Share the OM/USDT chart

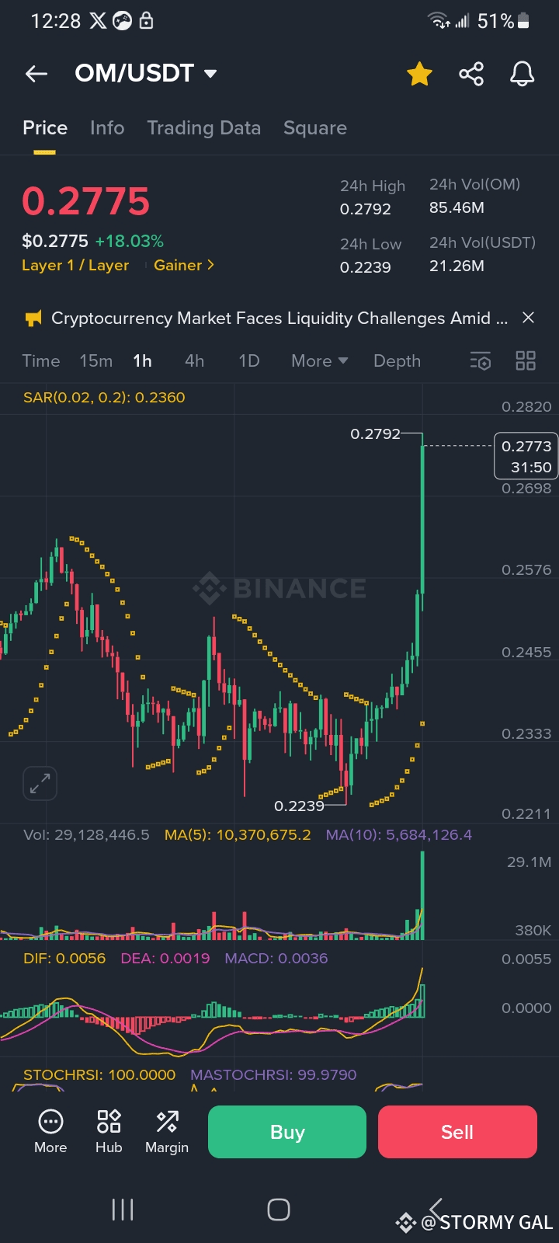pos(471,74)
